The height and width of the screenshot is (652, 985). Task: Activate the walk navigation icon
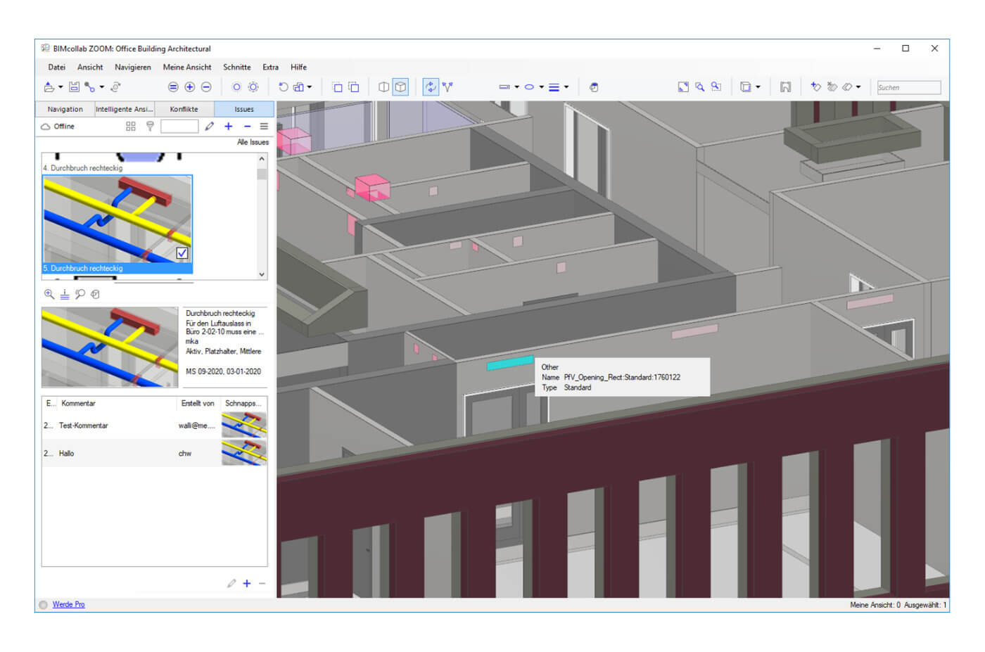point(448,87)
